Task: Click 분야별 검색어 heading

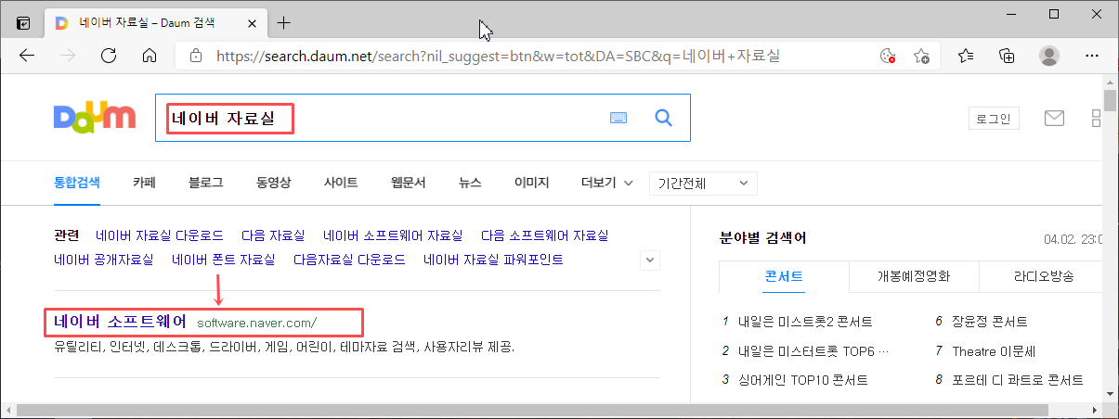Action: 762,238
